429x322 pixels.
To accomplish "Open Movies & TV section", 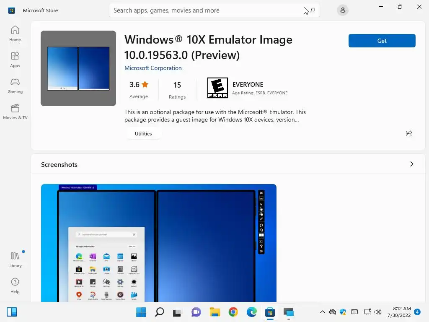I will pyautogui.click(x=15, y=112).
